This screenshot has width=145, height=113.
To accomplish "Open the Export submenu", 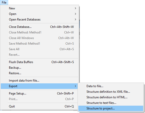I will pos(39,86).
